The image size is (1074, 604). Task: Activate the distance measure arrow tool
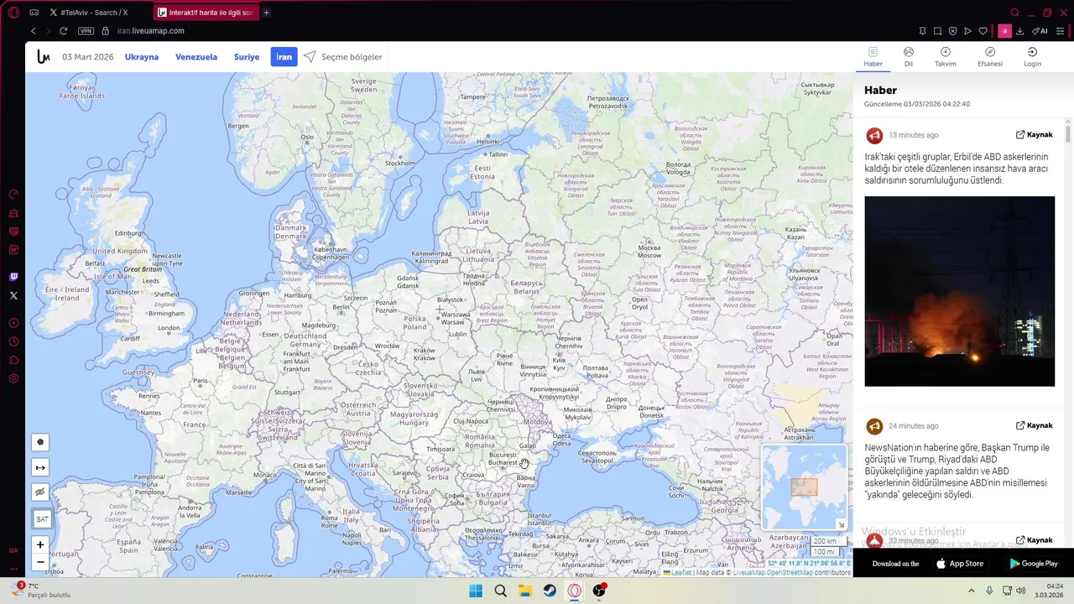coord(40,467)
